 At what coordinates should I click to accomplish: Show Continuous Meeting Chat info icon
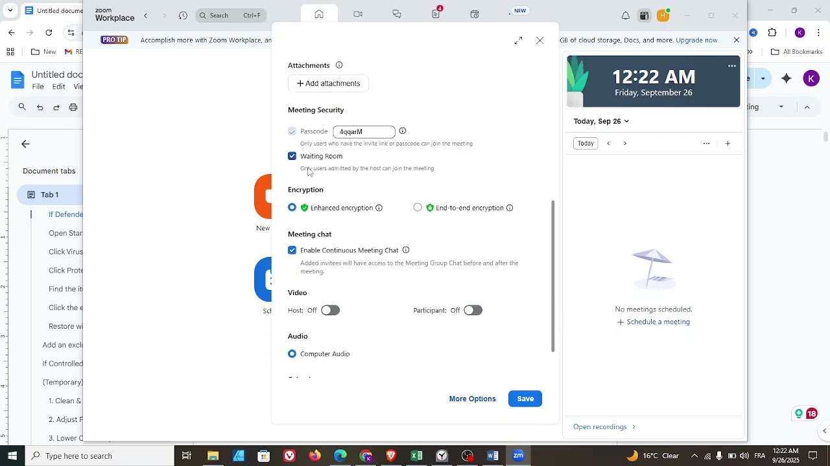point(406,250)
